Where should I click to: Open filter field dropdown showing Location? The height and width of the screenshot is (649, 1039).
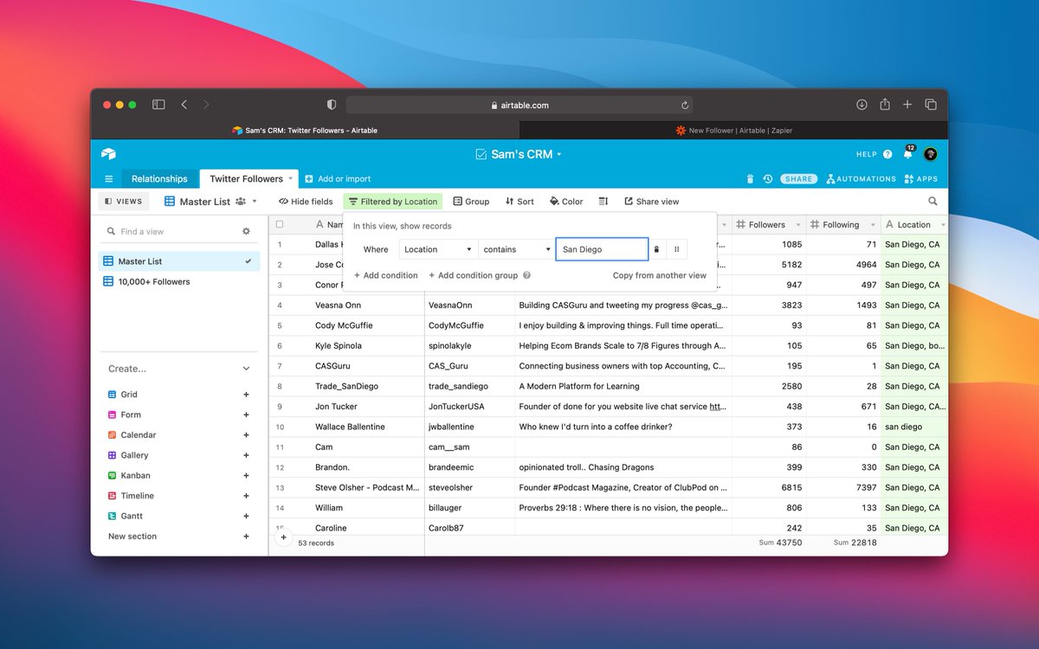tap(438, 249)
